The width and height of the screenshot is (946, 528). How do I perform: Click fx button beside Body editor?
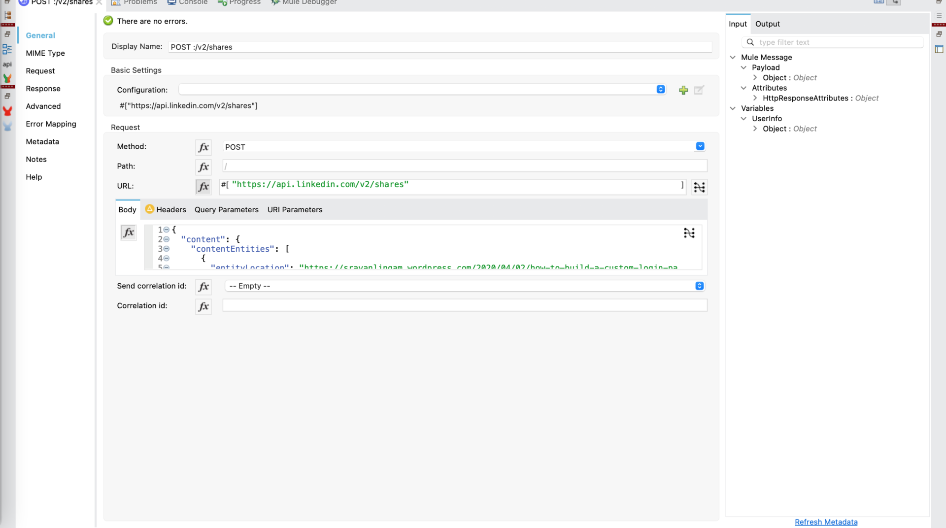pyautogui.click(x=128, y=232)
